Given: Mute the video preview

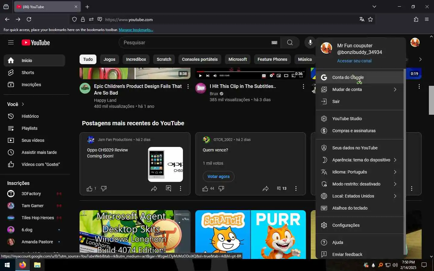Looking at the screenshot, I should click(215, 76).
